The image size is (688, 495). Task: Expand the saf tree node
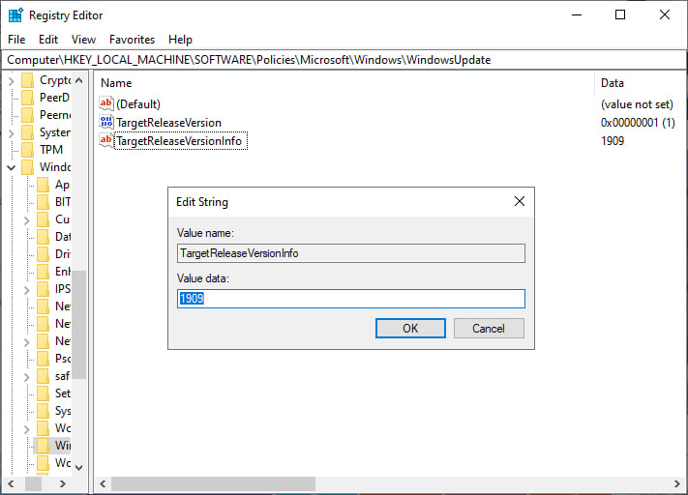(27, 377)
